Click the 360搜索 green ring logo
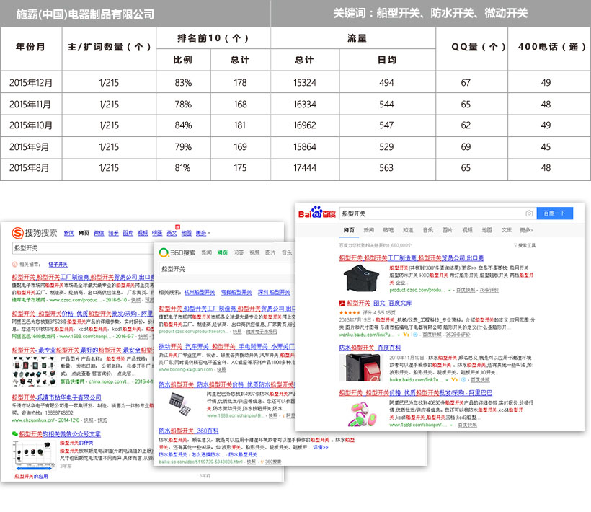The image size is (591, 512). tap(164, 252)
